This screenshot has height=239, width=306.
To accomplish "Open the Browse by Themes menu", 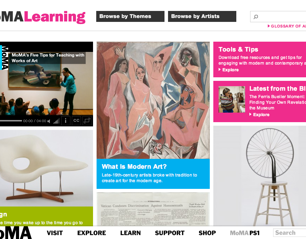I will pos(130,16).
